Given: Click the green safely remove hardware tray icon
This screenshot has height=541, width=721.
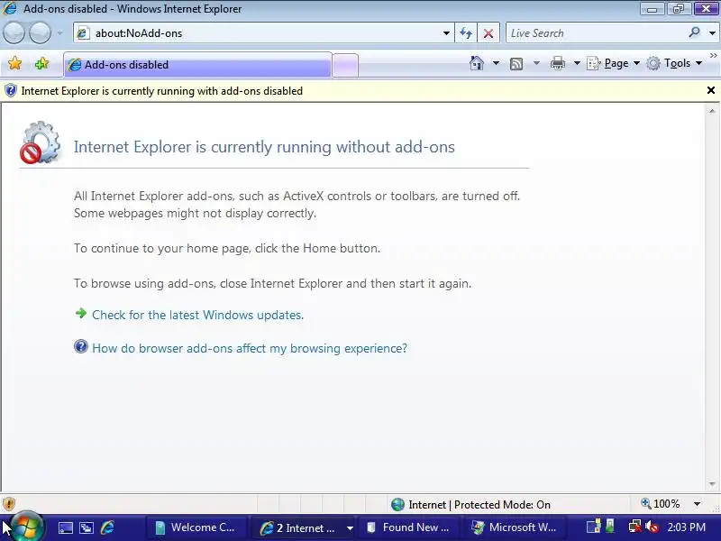Looking at the screenshot, I should click(611, 526).
